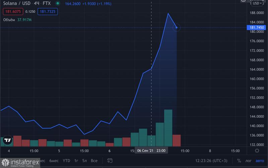Click the red sell price 181.6075

[x=13, y=12]
